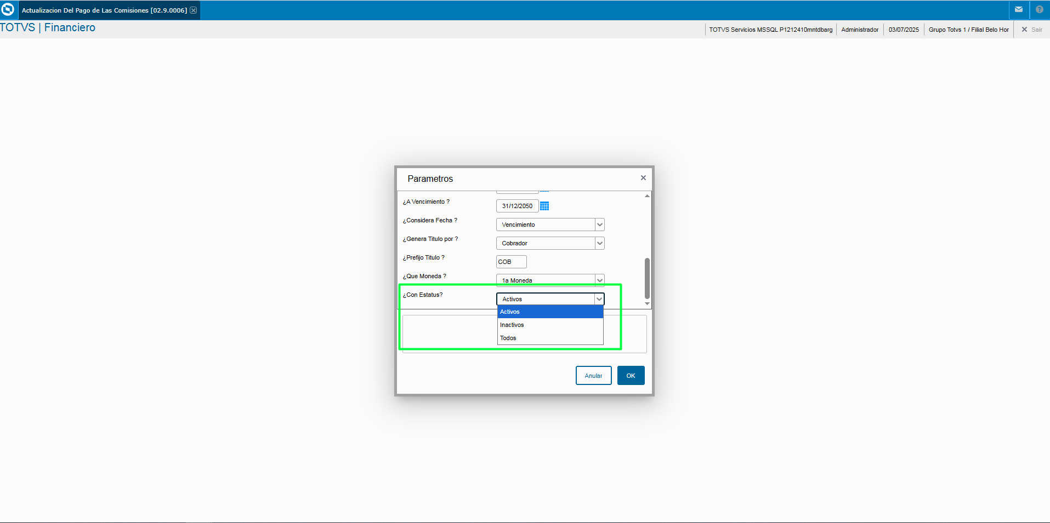1050x523 pixels.
Task: Expand the Que Moneda dropdown
Action: 600,280
